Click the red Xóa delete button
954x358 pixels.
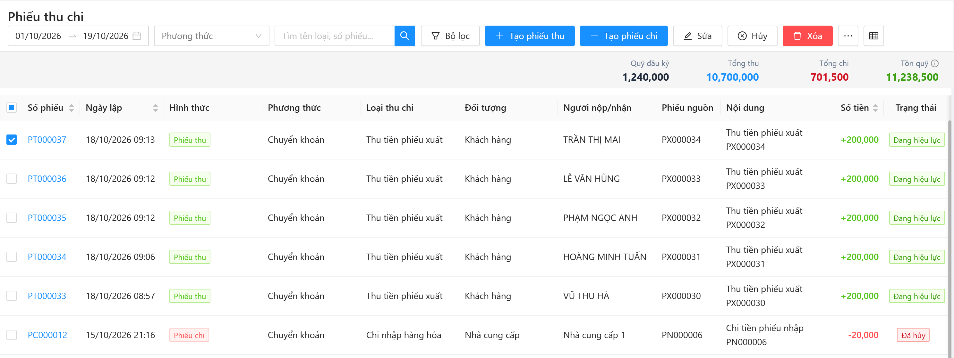click(807, 36)
